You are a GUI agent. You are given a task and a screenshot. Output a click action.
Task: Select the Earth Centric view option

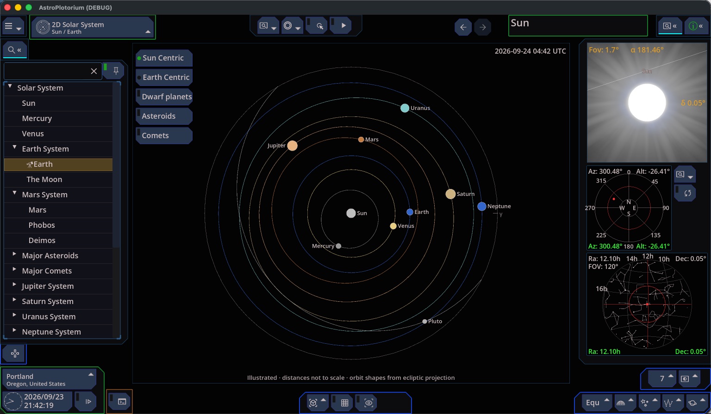coord(164,78)
